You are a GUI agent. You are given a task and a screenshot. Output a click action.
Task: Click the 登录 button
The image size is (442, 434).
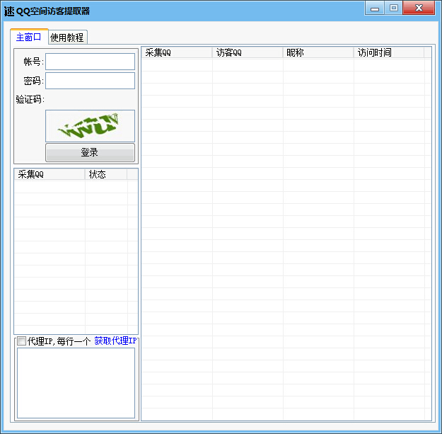[x=91, y=152]
